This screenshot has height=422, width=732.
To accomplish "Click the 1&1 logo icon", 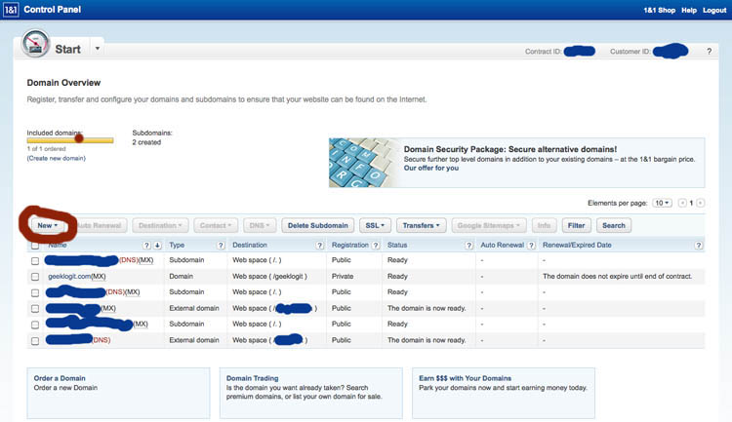I will (11, 10).
